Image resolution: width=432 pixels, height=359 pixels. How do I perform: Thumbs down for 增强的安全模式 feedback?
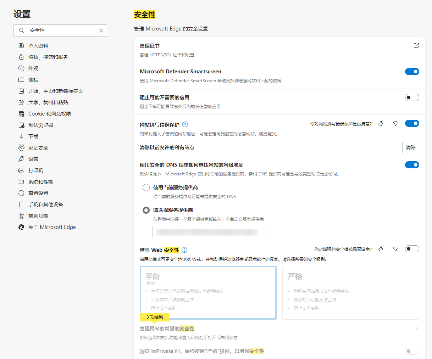395,249
